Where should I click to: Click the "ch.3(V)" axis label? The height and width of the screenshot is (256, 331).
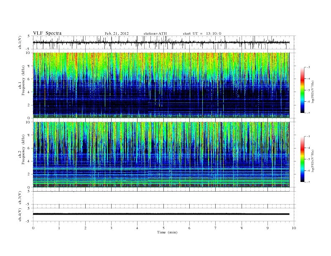(x=20, y=198)
